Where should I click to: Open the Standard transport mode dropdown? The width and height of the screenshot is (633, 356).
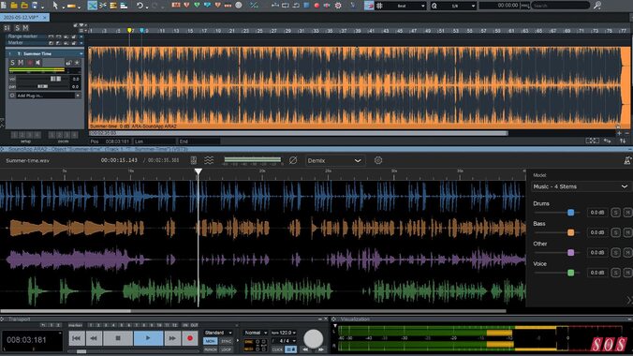pyautogui.click(x=218, y=333)
